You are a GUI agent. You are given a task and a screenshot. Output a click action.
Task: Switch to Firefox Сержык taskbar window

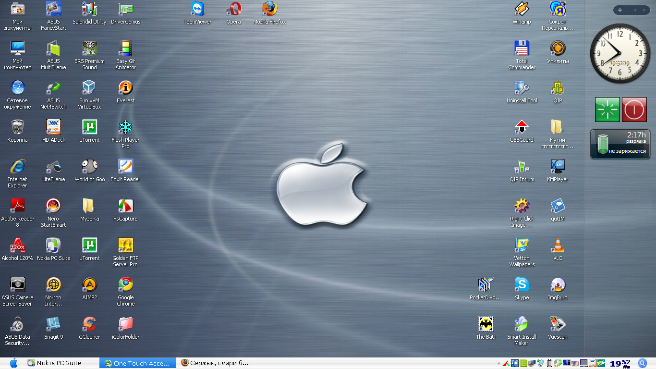(x=215, y=363)
